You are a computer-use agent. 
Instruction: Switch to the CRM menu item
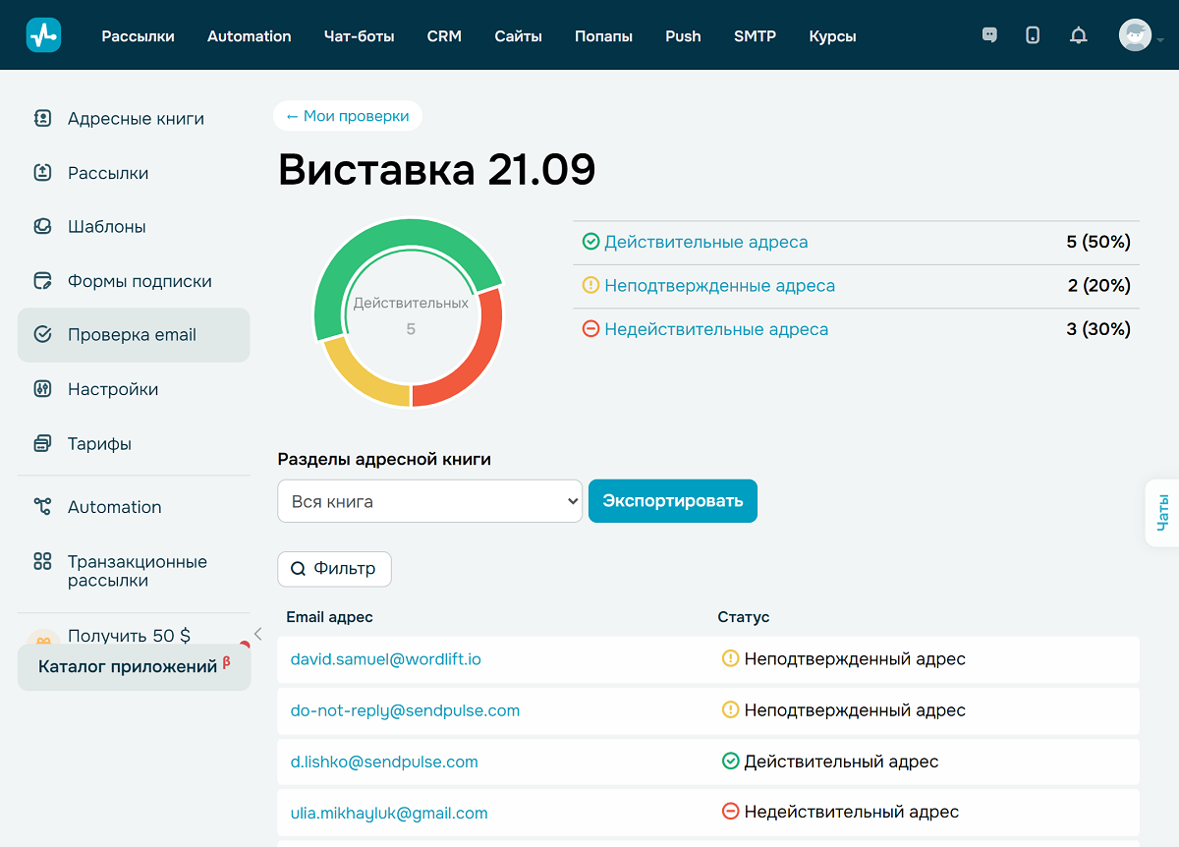(444, 35)
